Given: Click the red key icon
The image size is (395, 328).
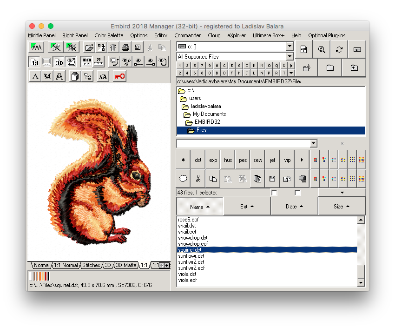Looking at the screenshot, I should pos(119,76).
